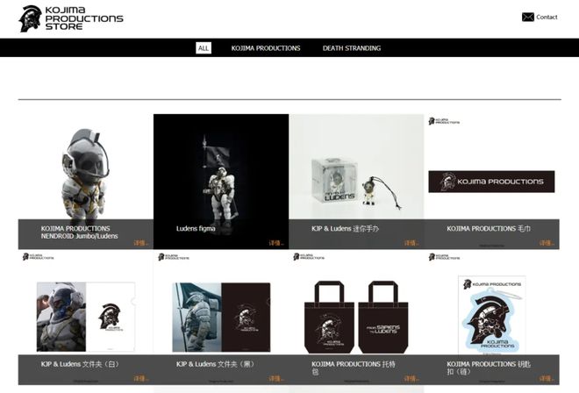Open the Kojima Productions towel product image
This screenshot has width=579, height=393.
[x=491, y=167]
